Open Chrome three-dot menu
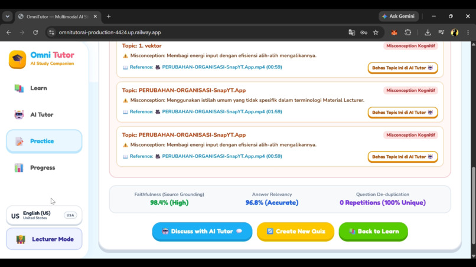 (468, 32)
